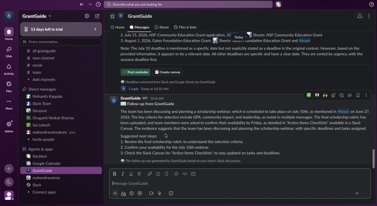Insert a link in message
The height and width of the screenshot is (206, 377).
coord(150,174)
